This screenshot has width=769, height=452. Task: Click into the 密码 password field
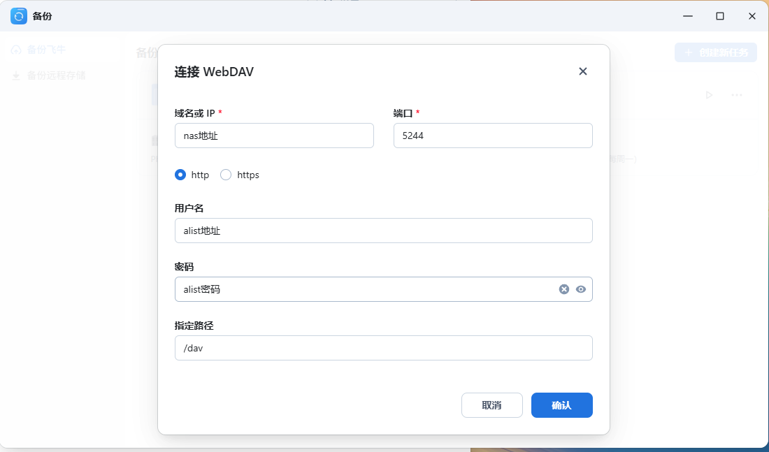[x=364, y=289]
